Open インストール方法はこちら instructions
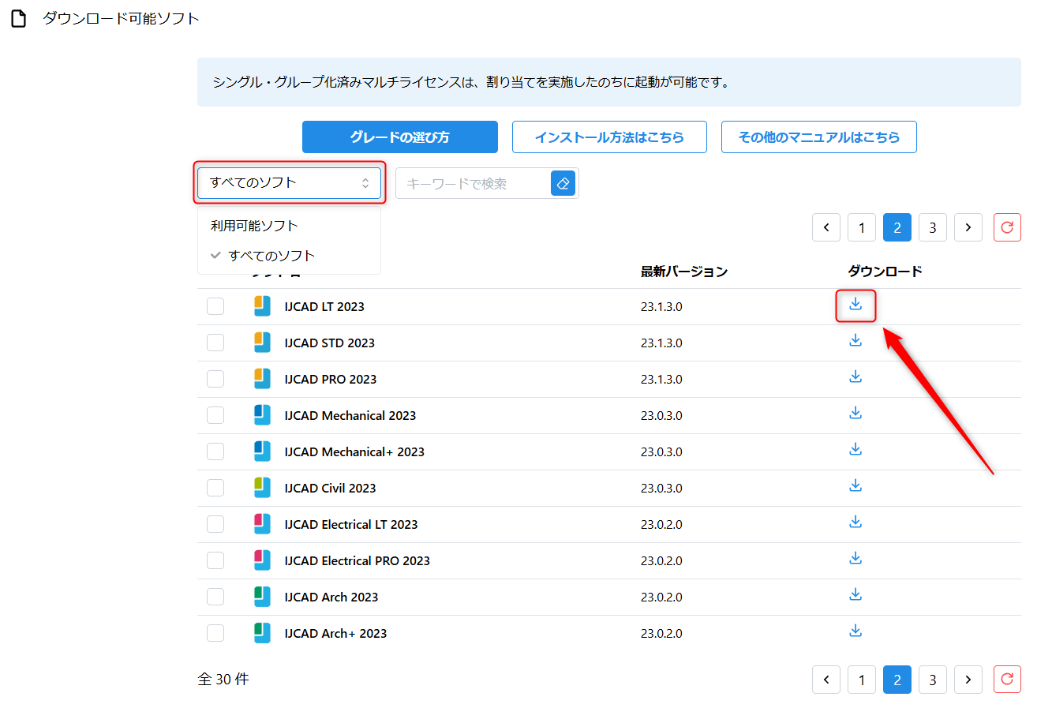This screenshot has width=1037, height=708. pos(609,137)
